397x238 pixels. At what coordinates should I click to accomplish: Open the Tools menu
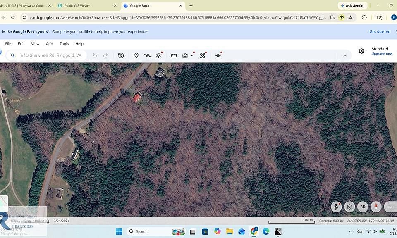coord(65,44)
